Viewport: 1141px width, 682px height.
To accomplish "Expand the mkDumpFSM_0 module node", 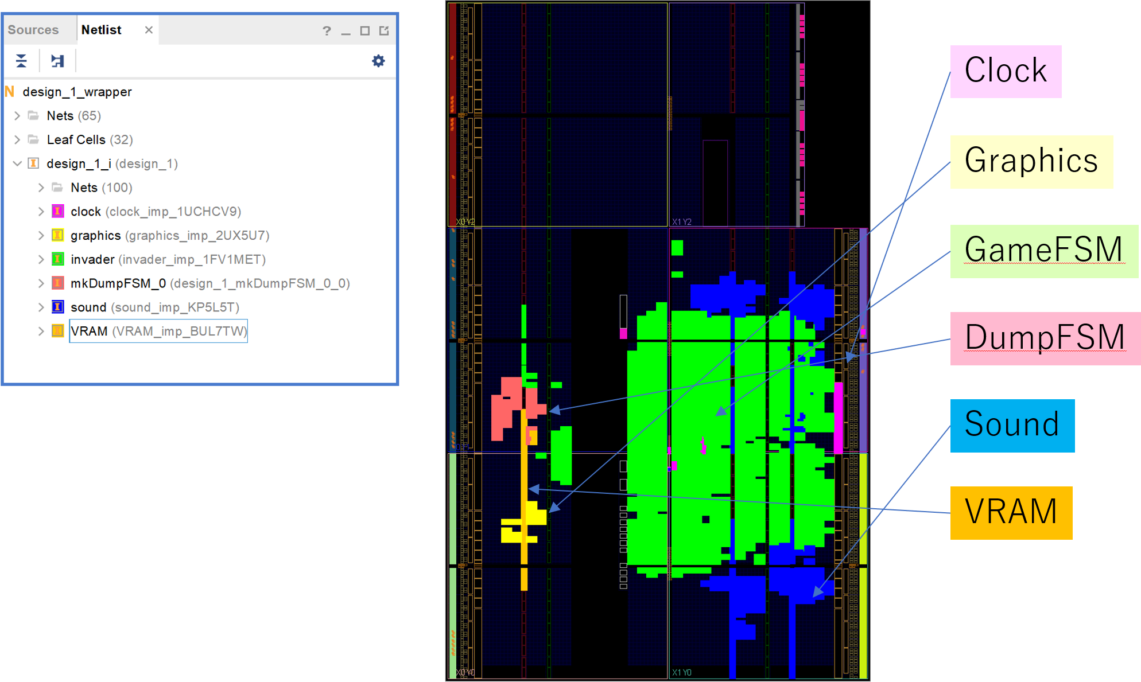I will coord(41,283).
